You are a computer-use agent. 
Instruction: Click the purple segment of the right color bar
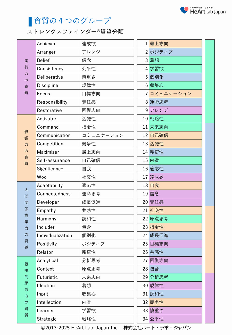coord(210,298)
